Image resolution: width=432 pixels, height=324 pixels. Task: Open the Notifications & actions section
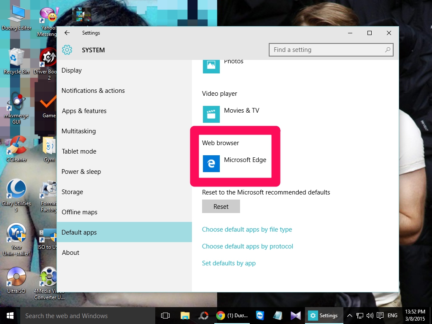click(93, 90)
